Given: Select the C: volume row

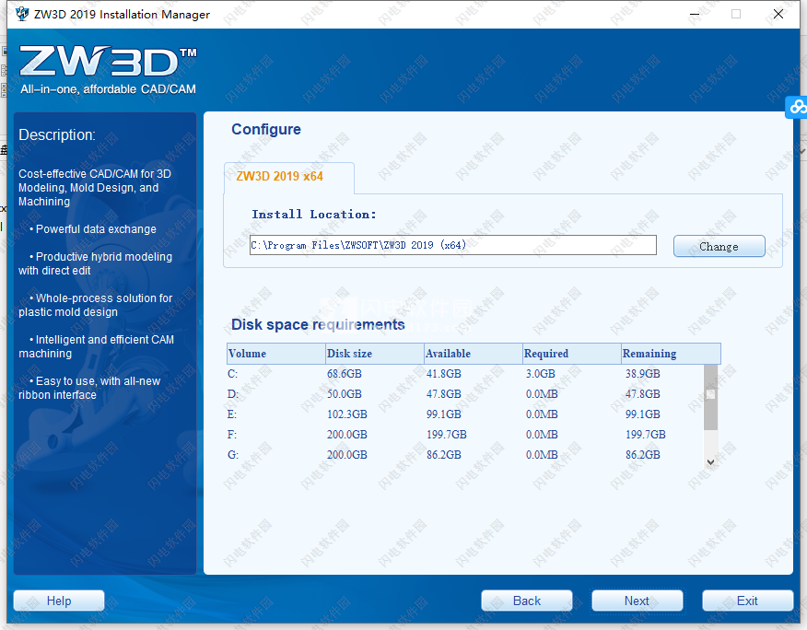Looking at the screenshot, I should (x=465, y=374).
